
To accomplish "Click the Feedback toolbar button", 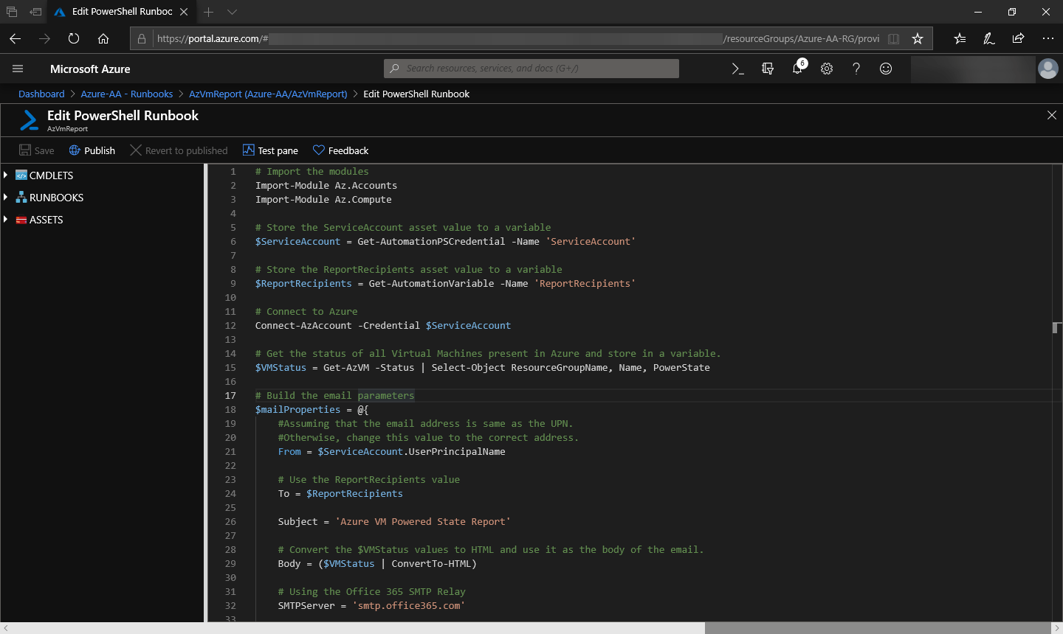I will pyautogui.click(x=340, y=150).
